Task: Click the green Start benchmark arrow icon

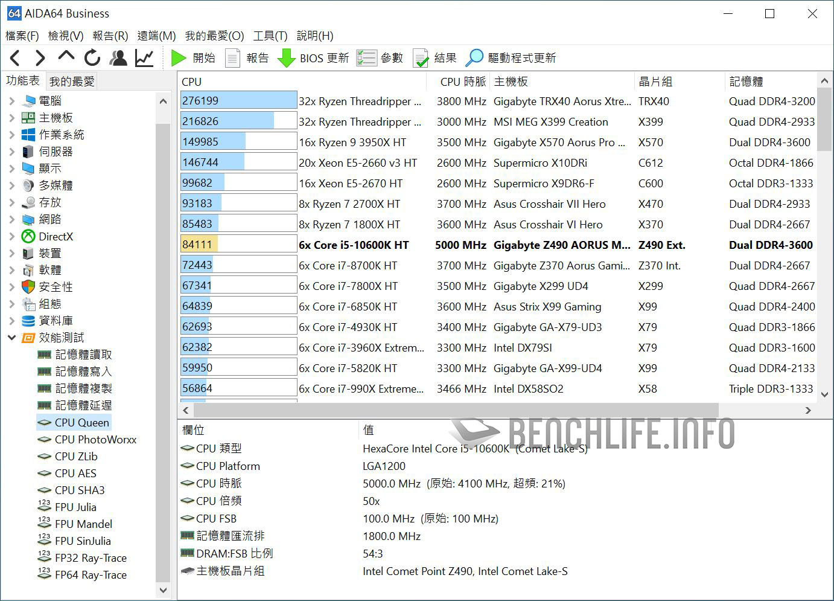Action: click(178, 58)
